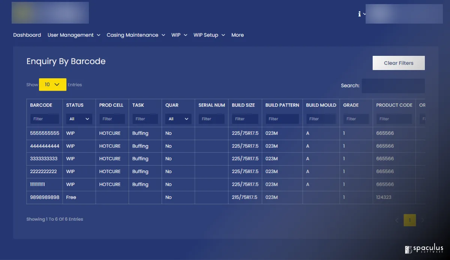Open the Dashboard page
Screen dimensions: 450x260
coord(27,35)
